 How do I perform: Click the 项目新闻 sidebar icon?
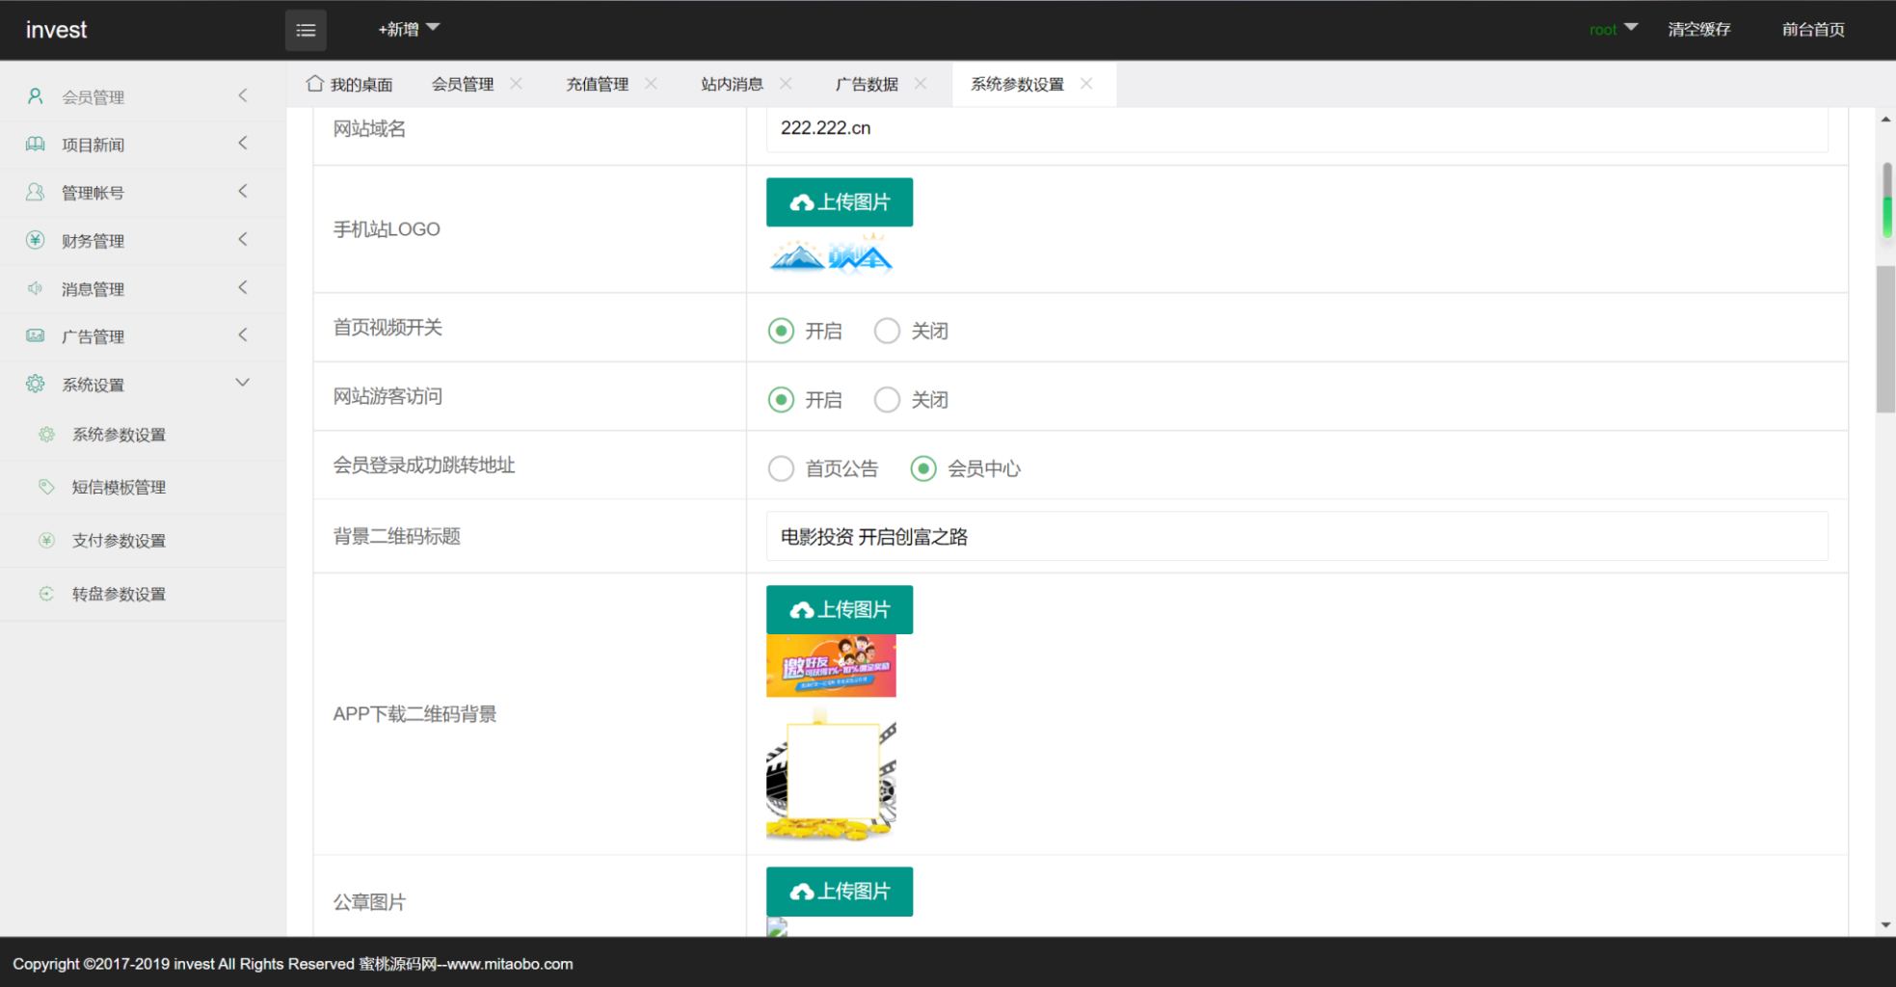click(x=36, y=144)
